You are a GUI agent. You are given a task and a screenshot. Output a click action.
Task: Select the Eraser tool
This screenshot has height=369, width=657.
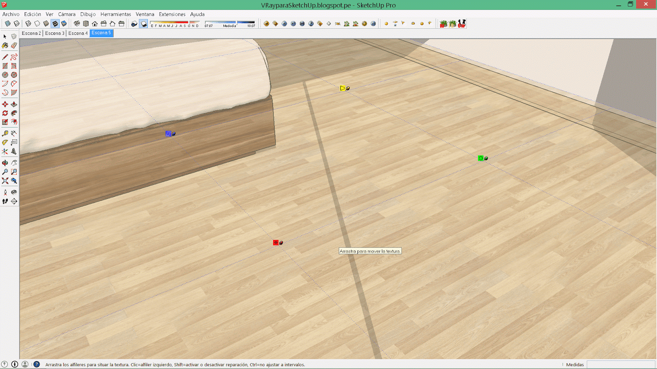14,46
